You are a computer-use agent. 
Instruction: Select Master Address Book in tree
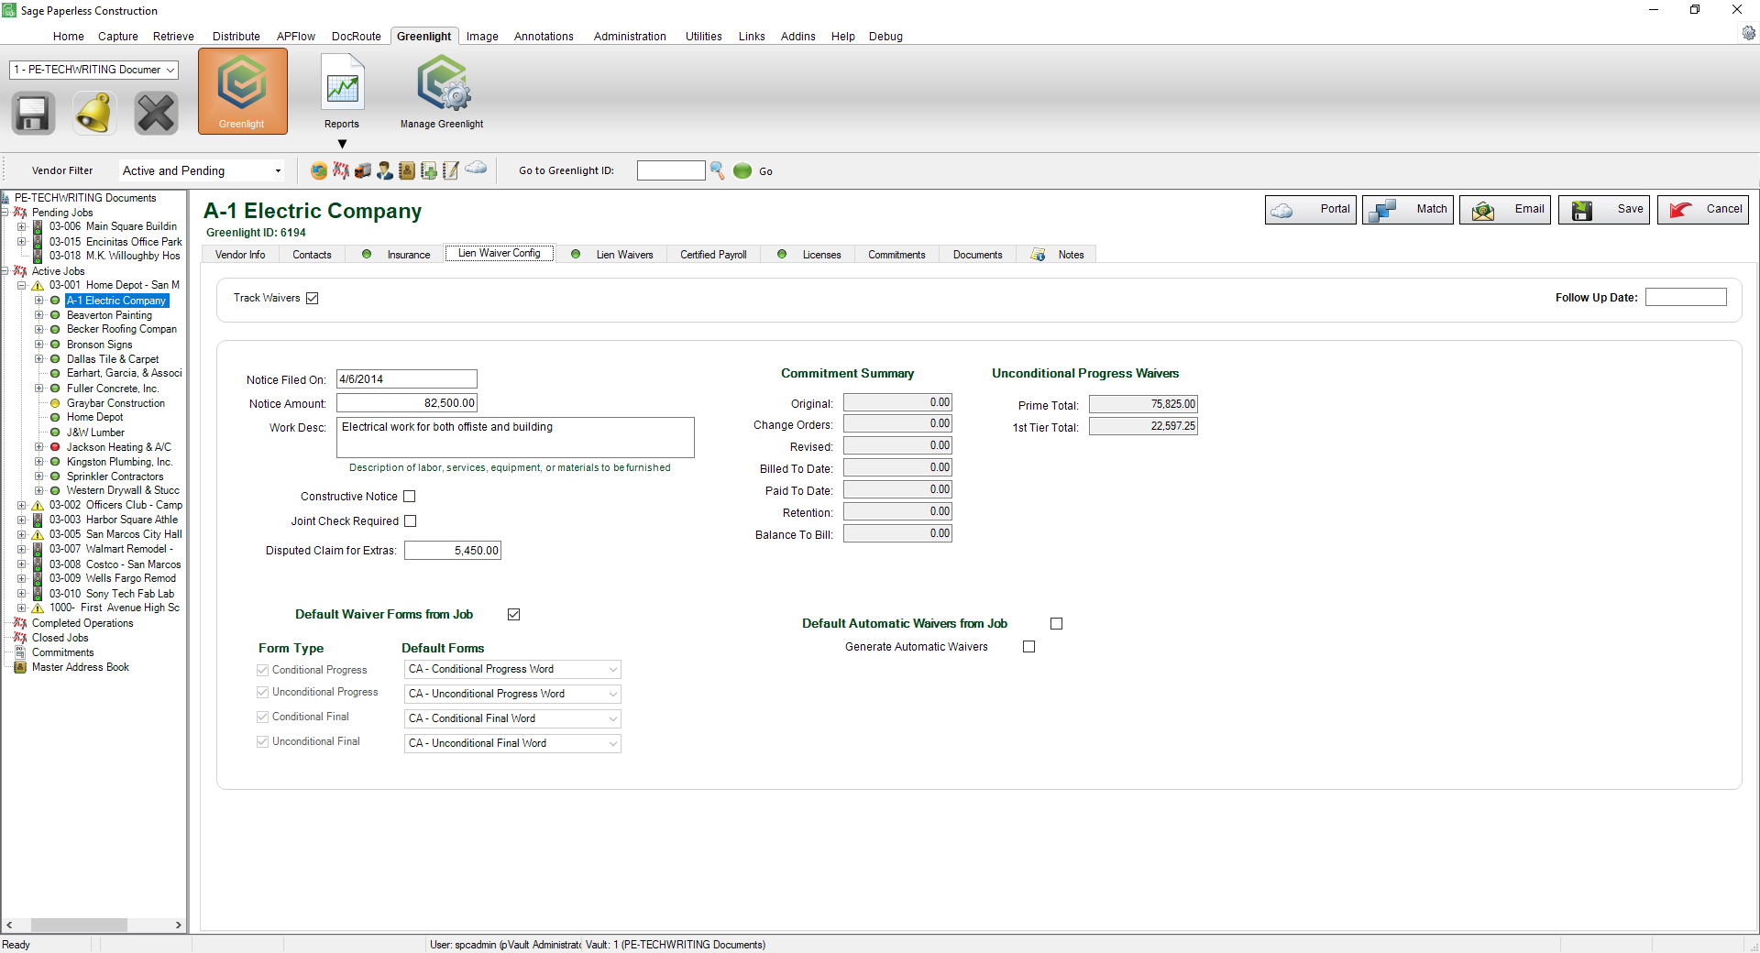tap(80, 667)
